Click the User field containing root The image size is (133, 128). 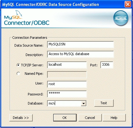(67, 84)
